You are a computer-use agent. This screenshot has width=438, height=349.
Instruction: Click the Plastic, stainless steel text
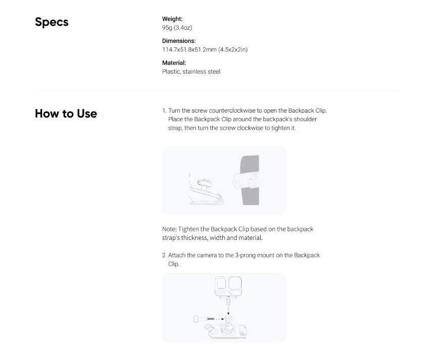pyautogui.click(x=191, y=72)
